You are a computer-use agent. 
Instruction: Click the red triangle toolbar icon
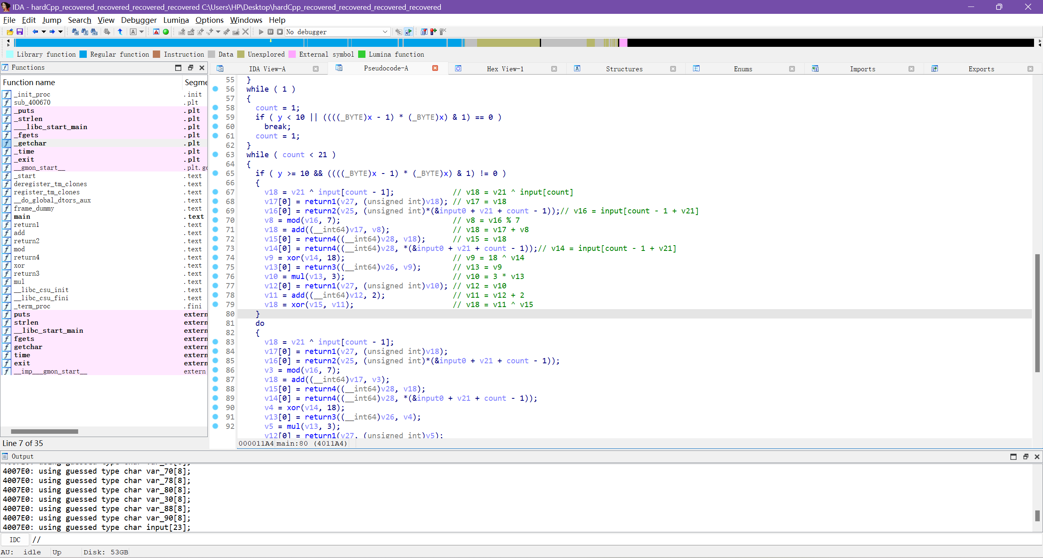coord(156,32)
